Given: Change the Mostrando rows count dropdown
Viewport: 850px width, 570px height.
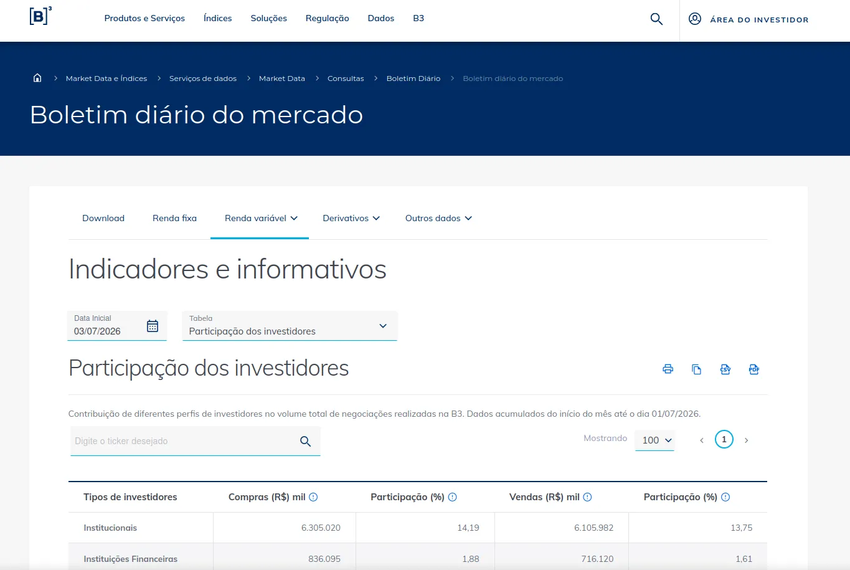Looking at the screenshot, I should coord(655,440).
